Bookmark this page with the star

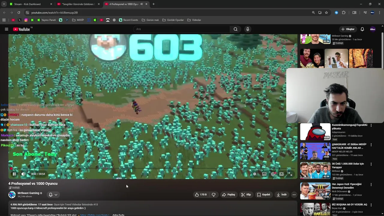[x=326, y=13]
